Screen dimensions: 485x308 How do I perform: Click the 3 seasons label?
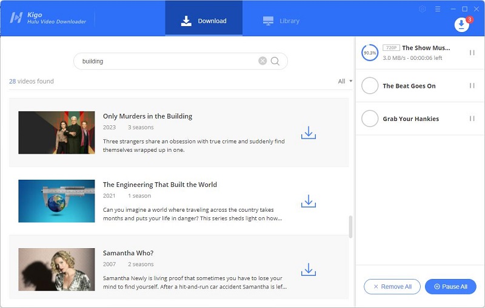(141, 127)
